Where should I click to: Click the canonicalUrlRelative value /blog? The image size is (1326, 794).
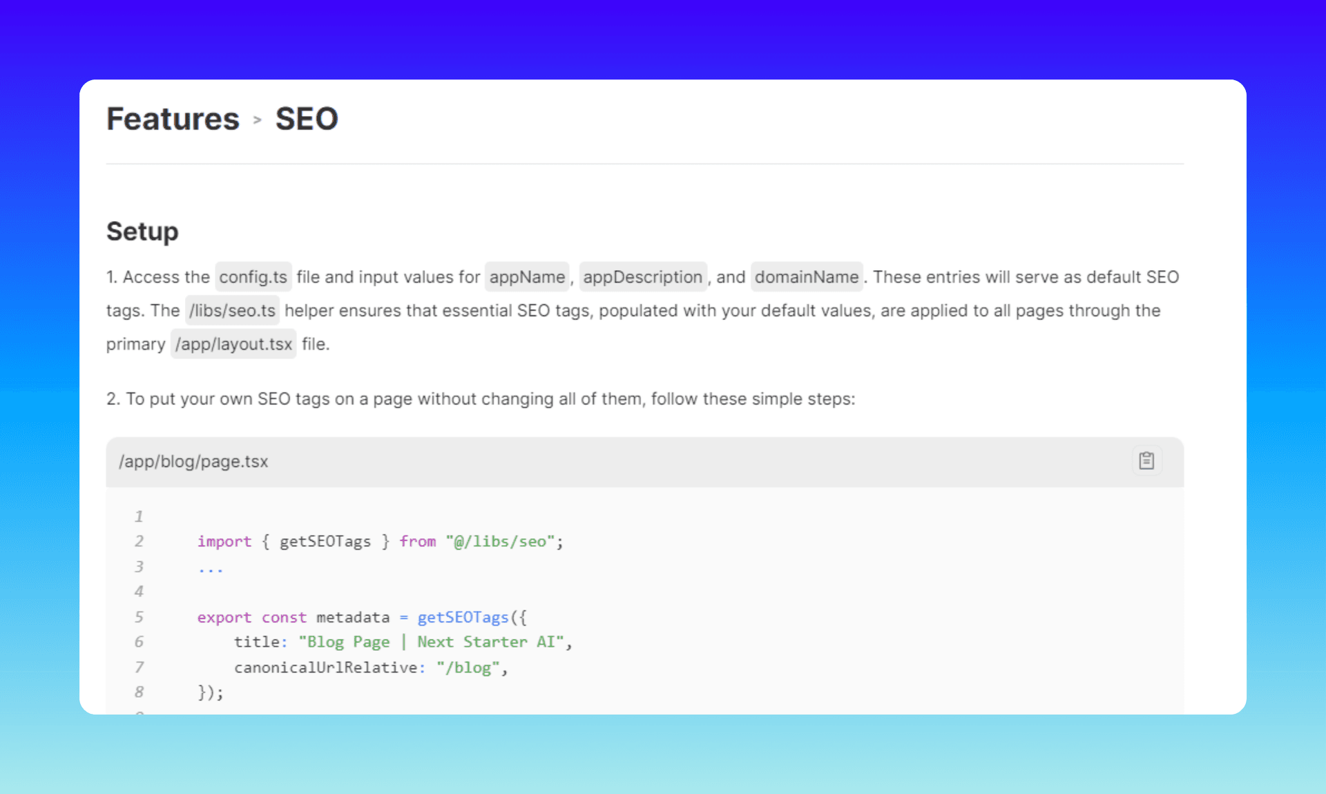(x=469, y=667)
